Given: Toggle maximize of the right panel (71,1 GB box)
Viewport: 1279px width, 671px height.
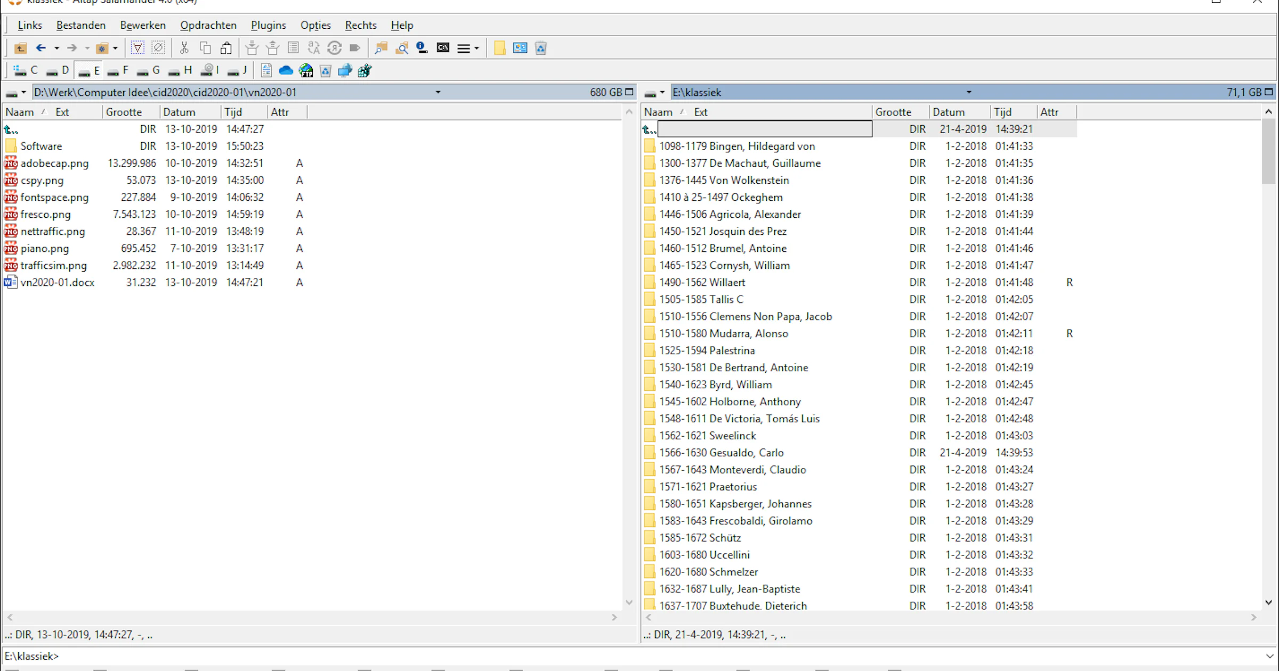Looking at the screenshot, I should (x=1268, y=92).
